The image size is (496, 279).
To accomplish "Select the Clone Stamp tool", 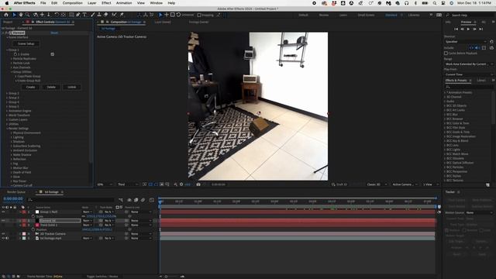I will click(x=99, y=15).
